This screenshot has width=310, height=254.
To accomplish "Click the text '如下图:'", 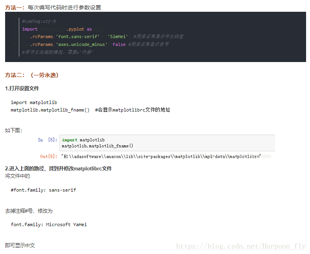I will click(x=14, y=130).
